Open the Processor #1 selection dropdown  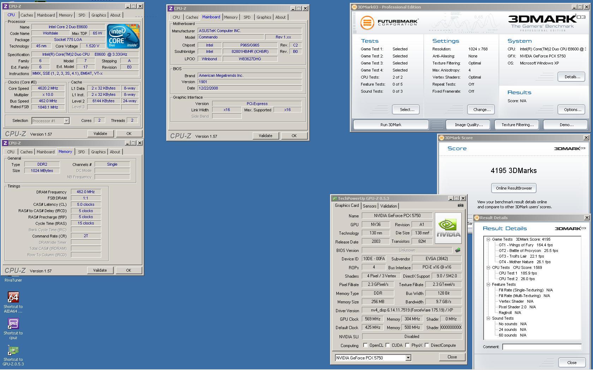click(66, 121)
